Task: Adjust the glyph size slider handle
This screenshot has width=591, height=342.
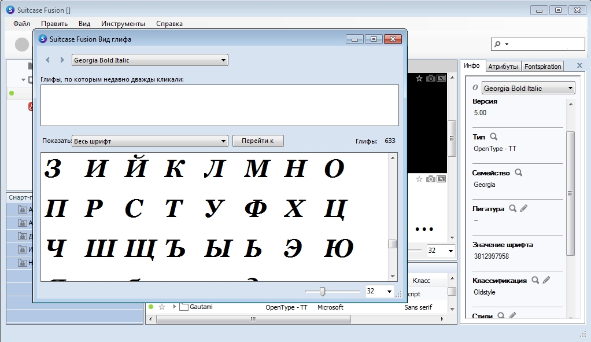Action: pos(322,291)
